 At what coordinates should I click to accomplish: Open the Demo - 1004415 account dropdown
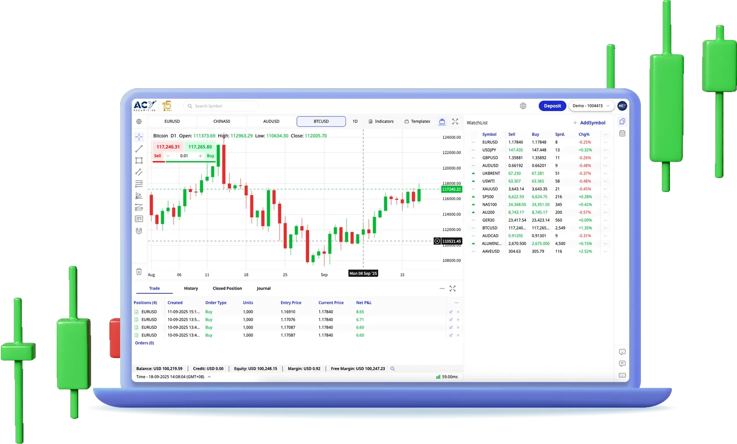point(591,106)
